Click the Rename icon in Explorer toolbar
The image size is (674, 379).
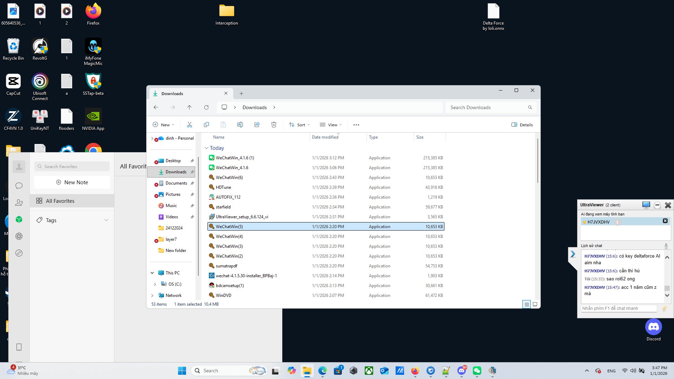[x=240, y=125]
